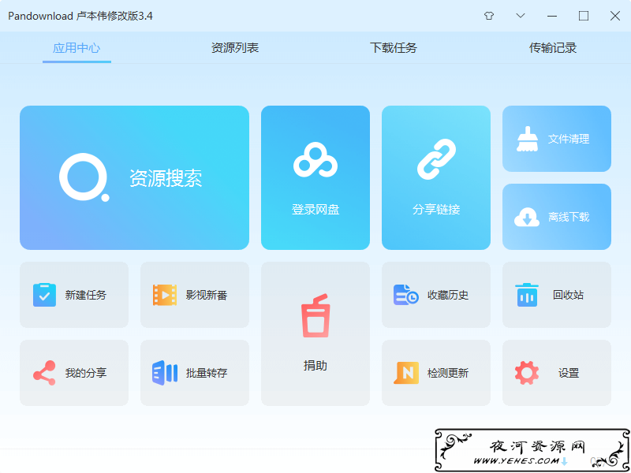Click the 文件清理 label

pyautogui.click(x=569, y=140)
